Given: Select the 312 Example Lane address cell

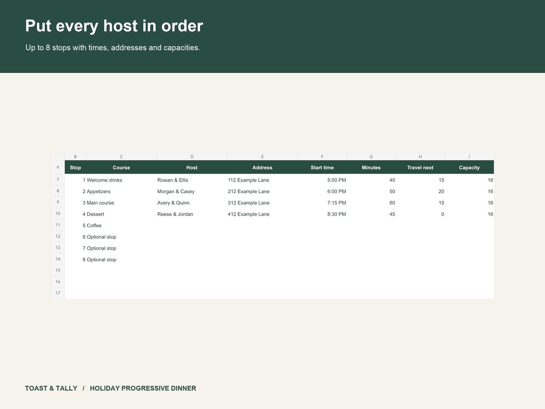Looking at the screenshot, I should [x=262, y=203].
